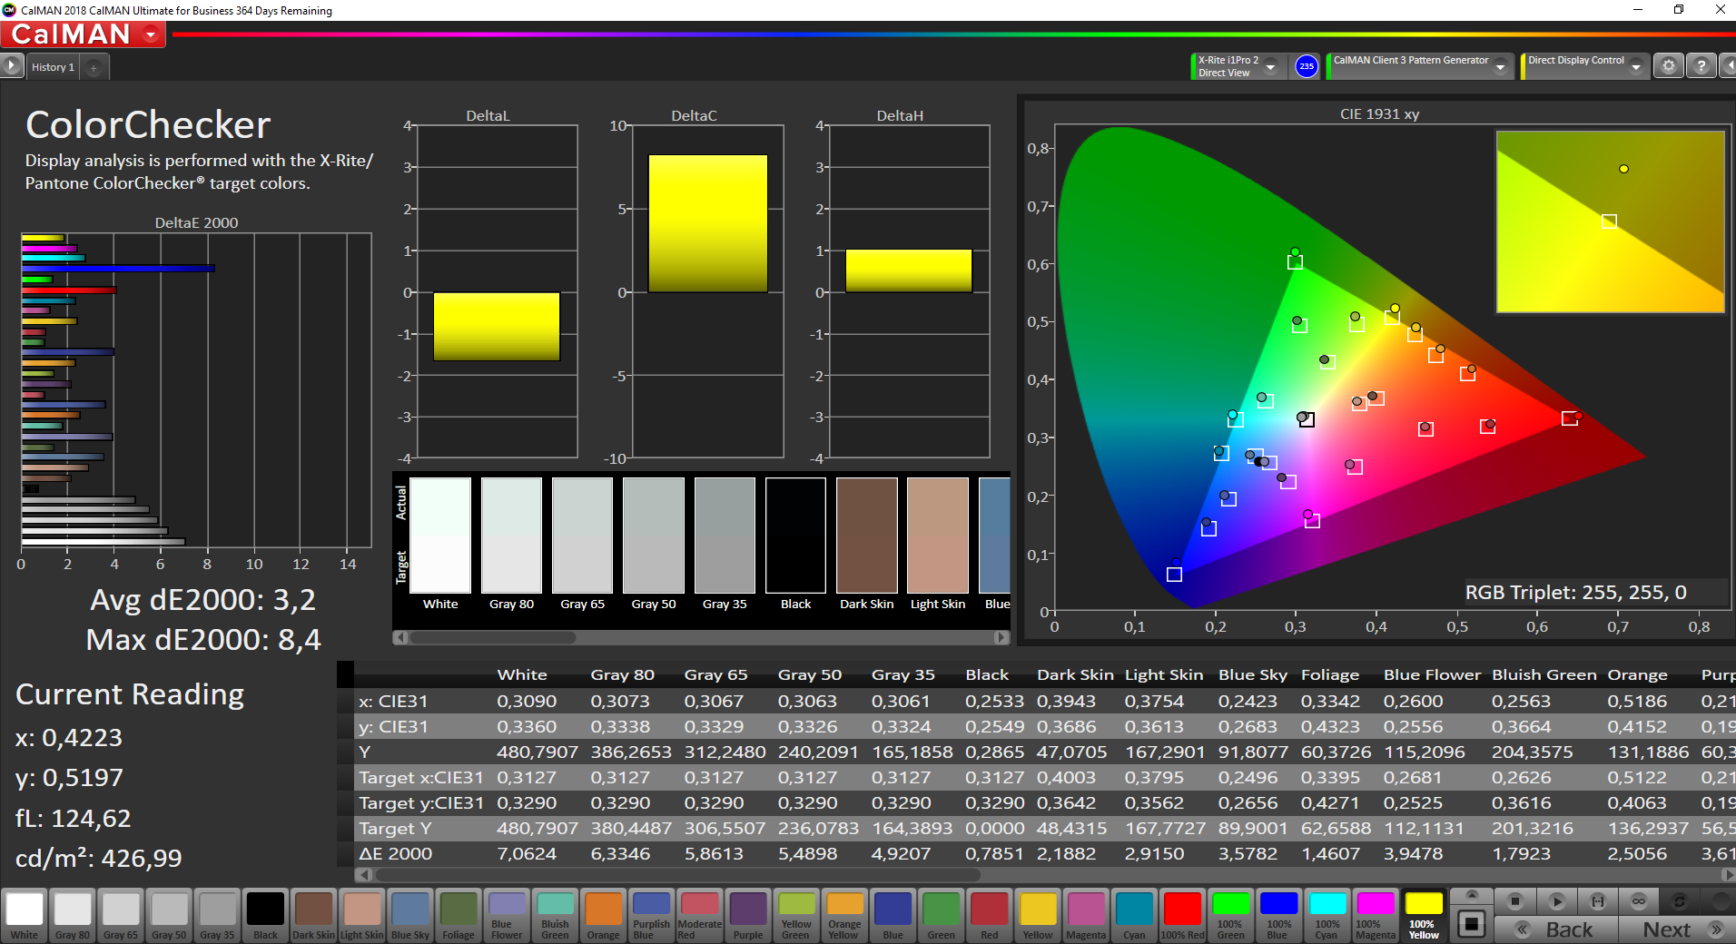Screen dimensions: 1736x944
Task: Collapse the right panel arrow at top right
Action: tap(1728, 66)
